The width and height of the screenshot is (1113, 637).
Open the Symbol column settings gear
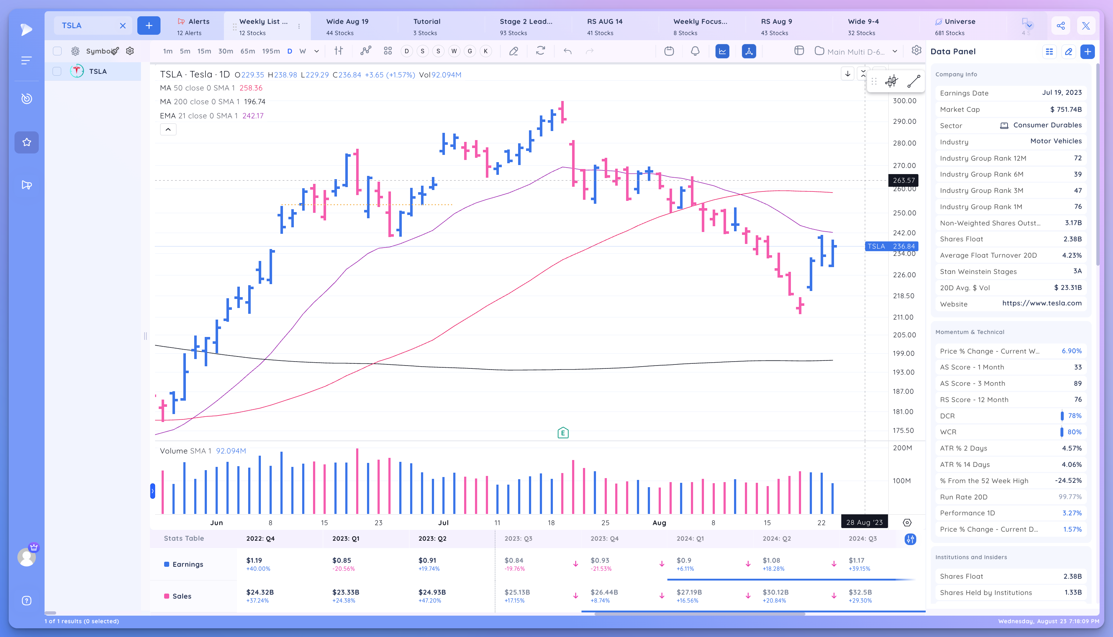pyautogui.click(x=130, y=51)
